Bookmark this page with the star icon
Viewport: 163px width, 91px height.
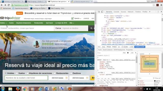point(154,5)
